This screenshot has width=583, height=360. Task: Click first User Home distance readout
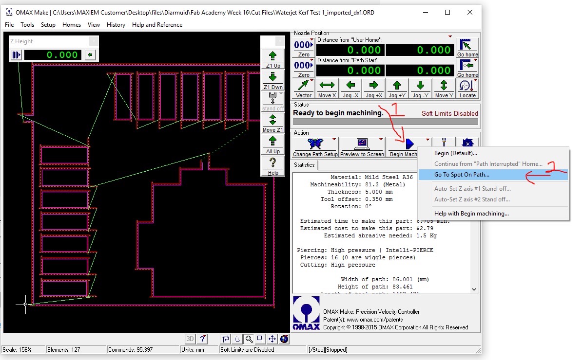[x=350, y=50]
